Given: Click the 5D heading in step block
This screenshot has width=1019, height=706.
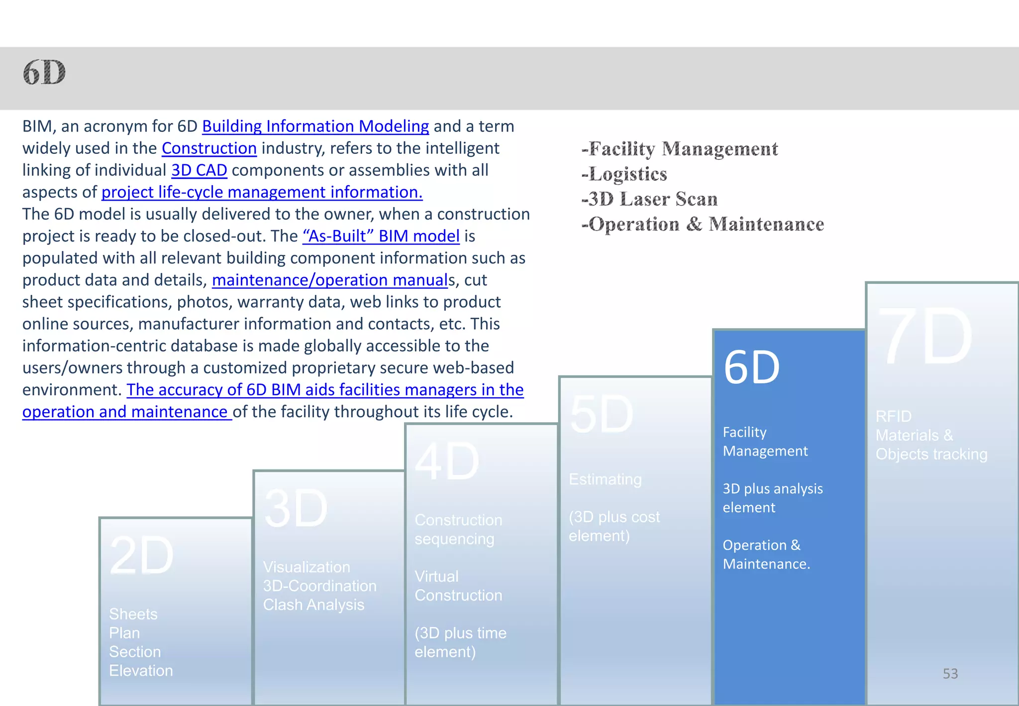Looking at the screenshot, I should point(602,415).
